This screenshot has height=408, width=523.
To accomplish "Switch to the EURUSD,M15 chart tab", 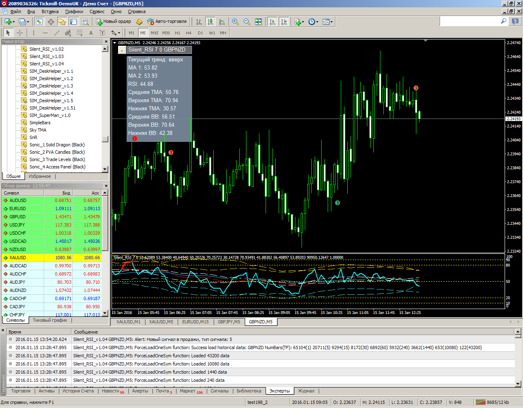I will click(195, 322).
